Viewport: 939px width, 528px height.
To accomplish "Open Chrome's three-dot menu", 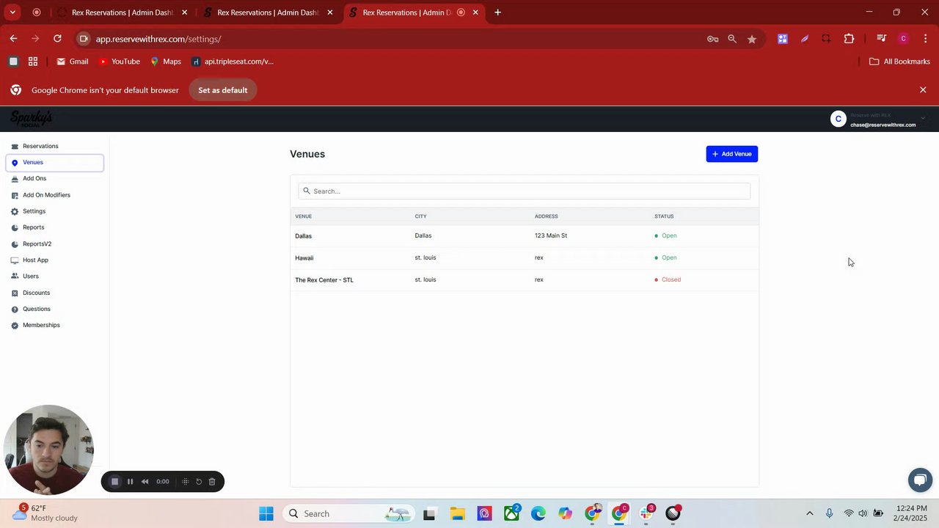I will pos(926,39).
